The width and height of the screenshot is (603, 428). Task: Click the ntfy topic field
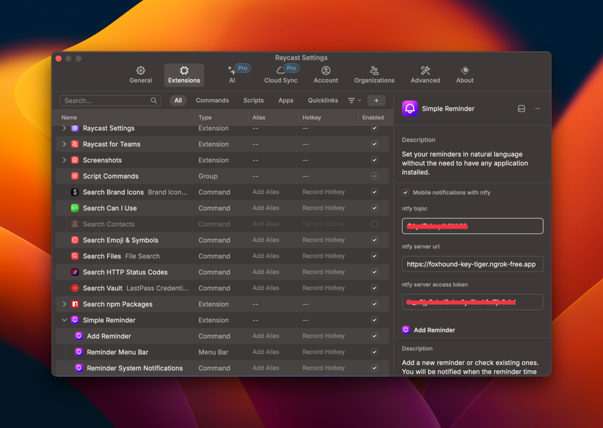tap(472, 226)
